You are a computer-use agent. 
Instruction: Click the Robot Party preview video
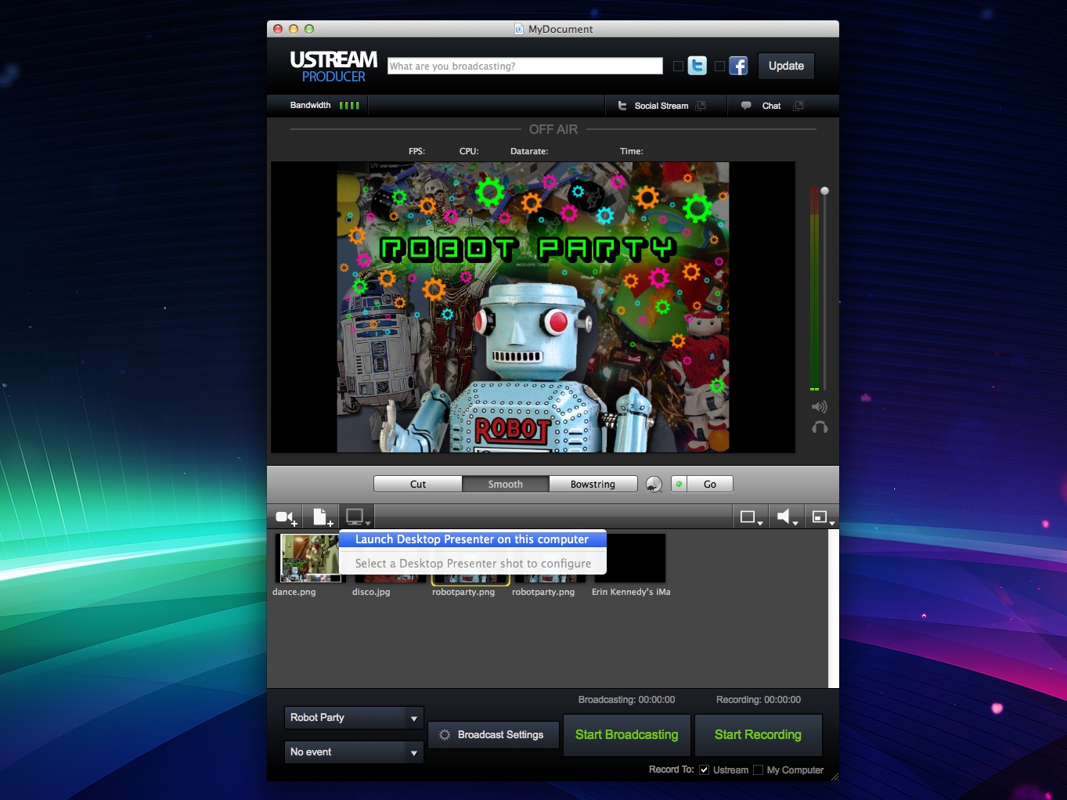click(x=533, y=307)
